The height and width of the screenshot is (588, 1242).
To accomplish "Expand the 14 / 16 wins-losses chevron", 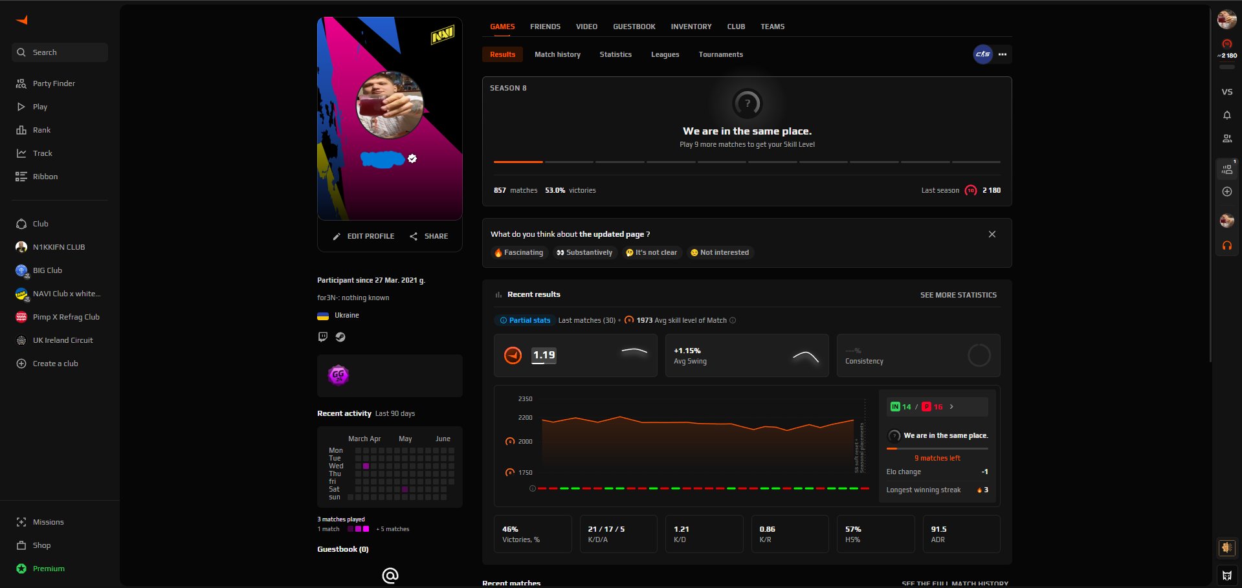I will click(951, 407).
